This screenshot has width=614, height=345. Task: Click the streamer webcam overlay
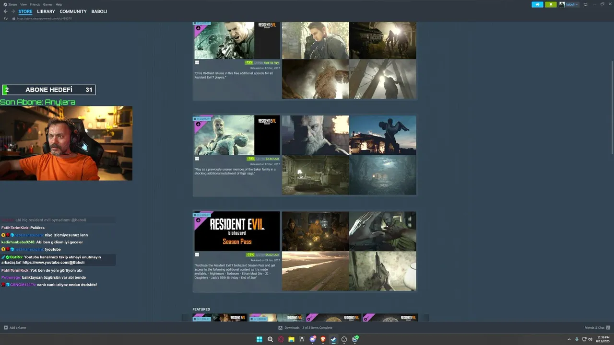click(x=66, y=143)
